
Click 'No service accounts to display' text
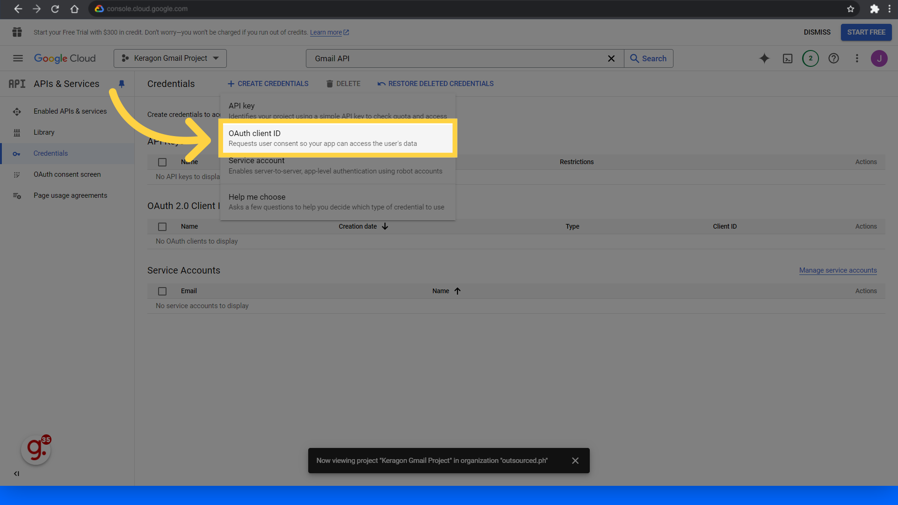(x=202, y=306)
